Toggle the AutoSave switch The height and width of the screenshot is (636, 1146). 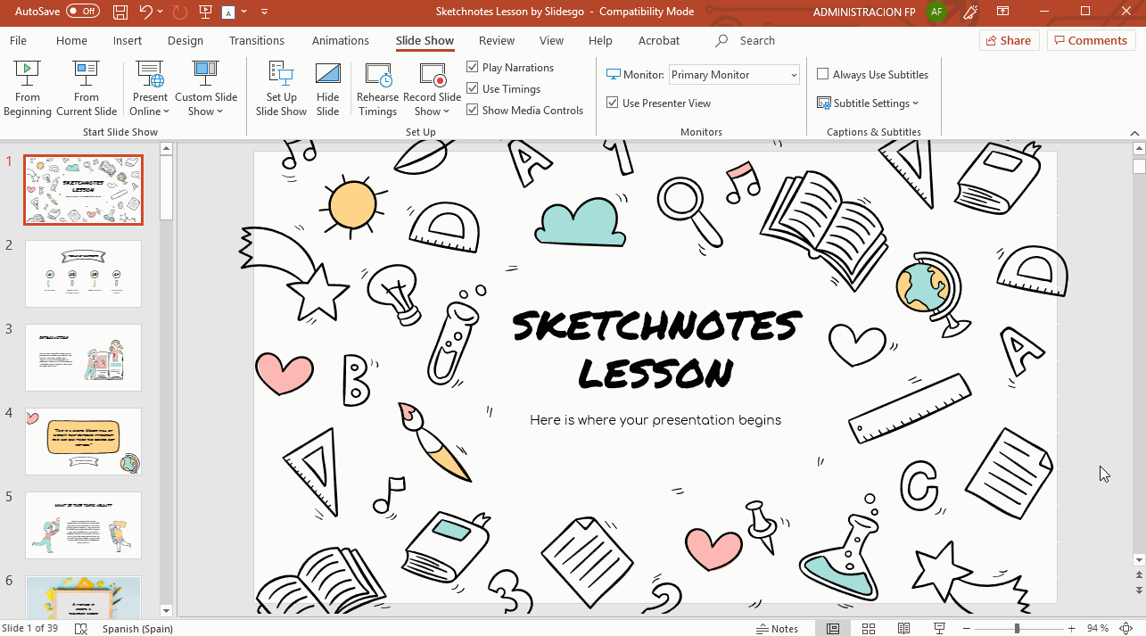83,12
